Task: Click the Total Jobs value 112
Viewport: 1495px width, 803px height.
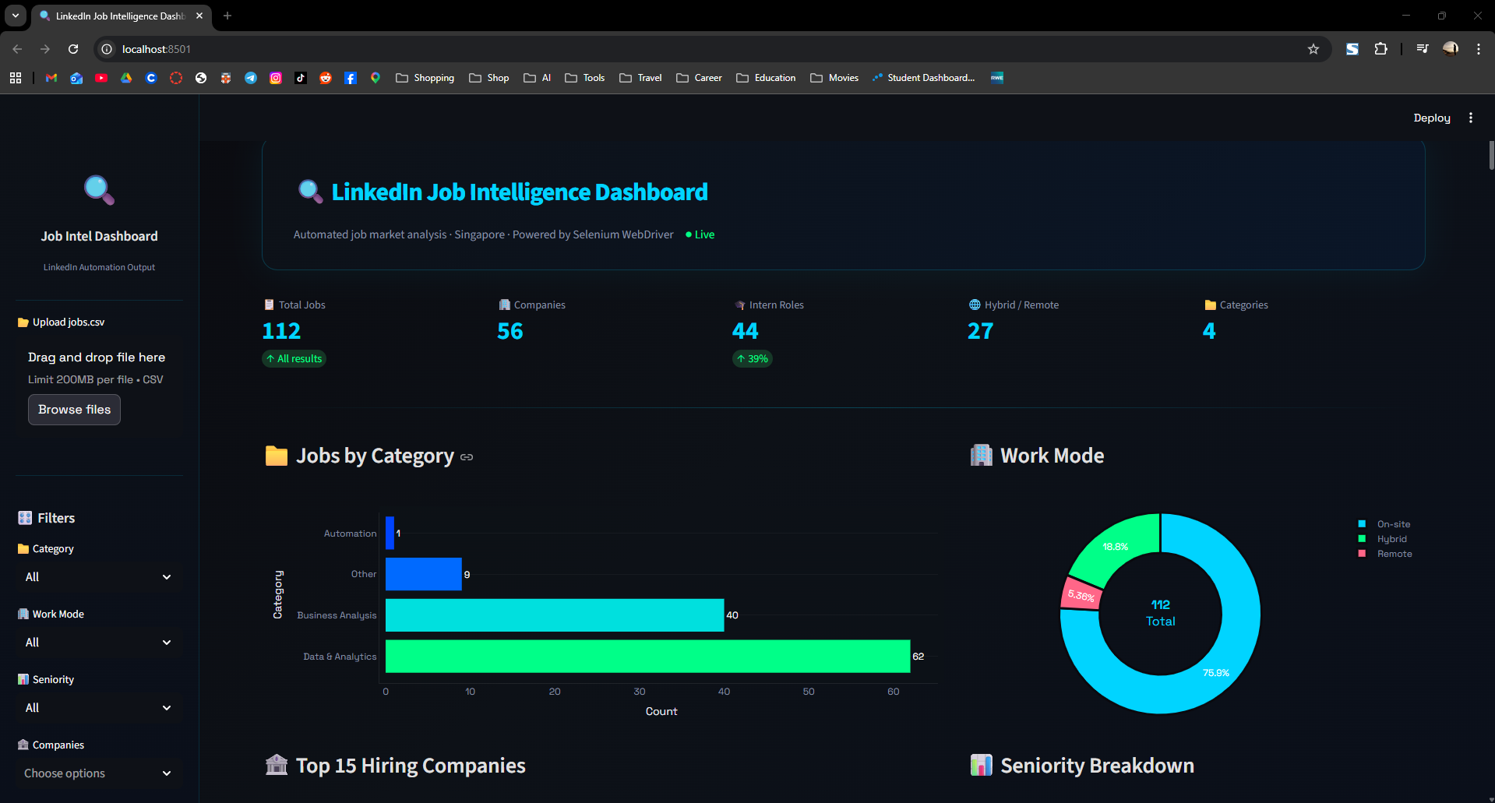Action: point(281,331)
